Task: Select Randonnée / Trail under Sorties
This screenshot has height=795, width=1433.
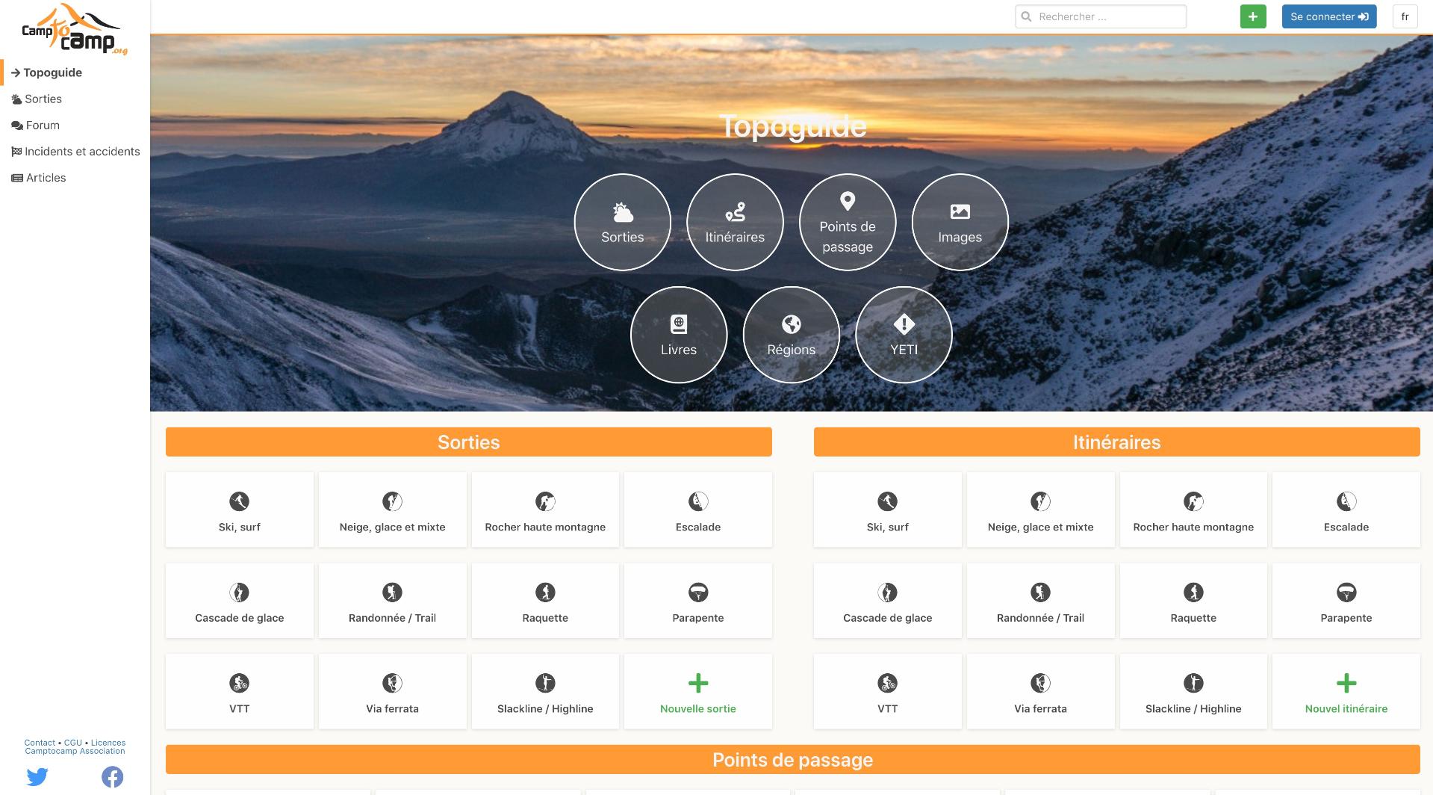Action: pyautogui.click(x=393, y=601)
